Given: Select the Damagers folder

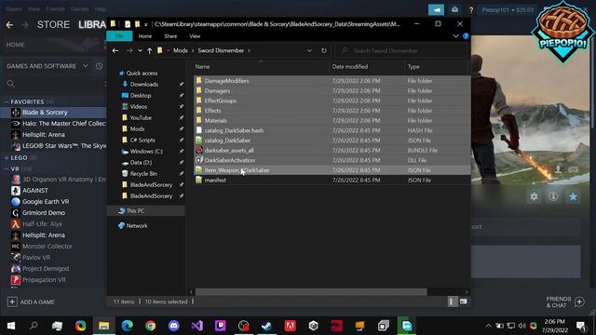Looking at the screenshot, I should click(x=217, y=91).
